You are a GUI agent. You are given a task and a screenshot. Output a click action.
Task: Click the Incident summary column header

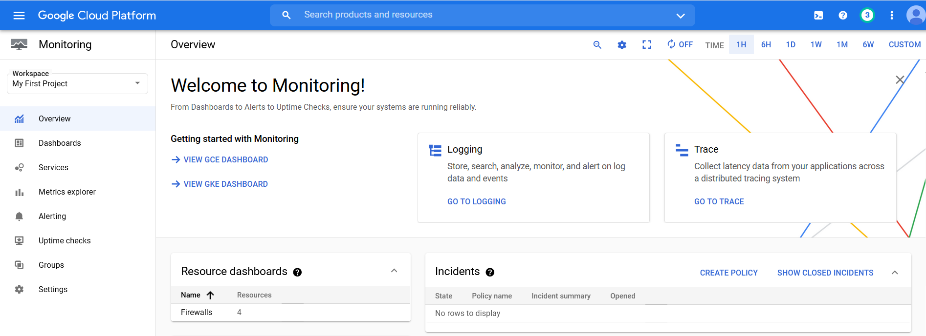[x=561, y=296]
